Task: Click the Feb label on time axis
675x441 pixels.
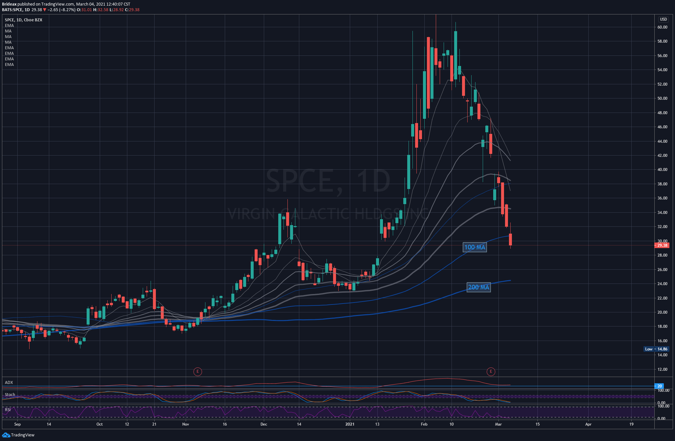Action: 424,424
